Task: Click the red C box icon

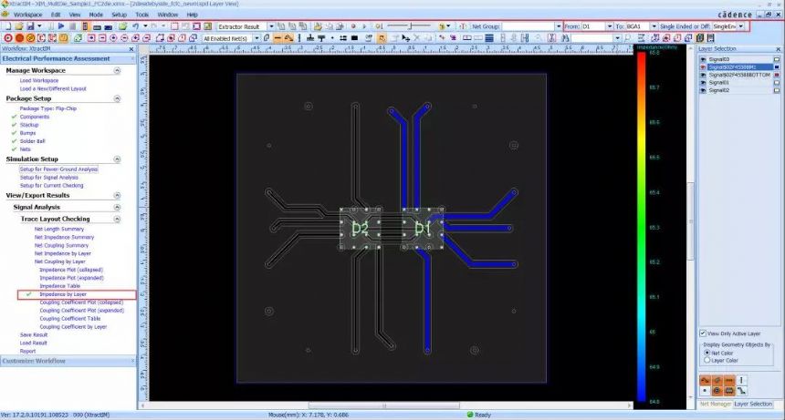Action: tap(41, 38)
